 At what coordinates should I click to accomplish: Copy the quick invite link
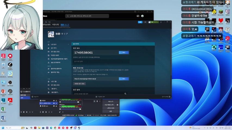tap(124, 79)
